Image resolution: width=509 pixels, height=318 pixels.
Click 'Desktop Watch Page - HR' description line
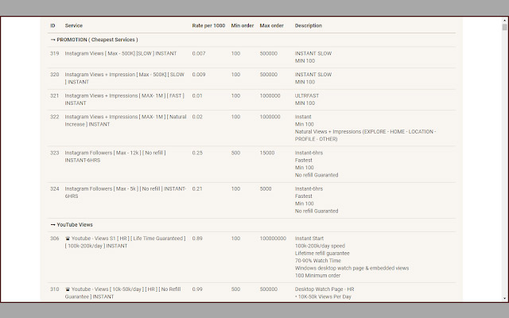pyautogui.click(x=324, y=289)
